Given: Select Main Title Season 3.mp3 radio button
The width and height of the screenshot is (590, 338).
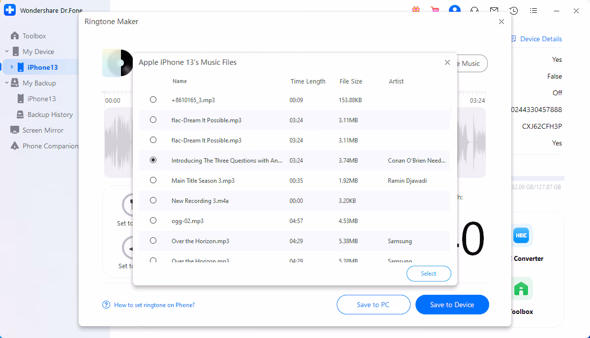Looking at the screenshot, I should pyautogui.click(x=153, y=180).
